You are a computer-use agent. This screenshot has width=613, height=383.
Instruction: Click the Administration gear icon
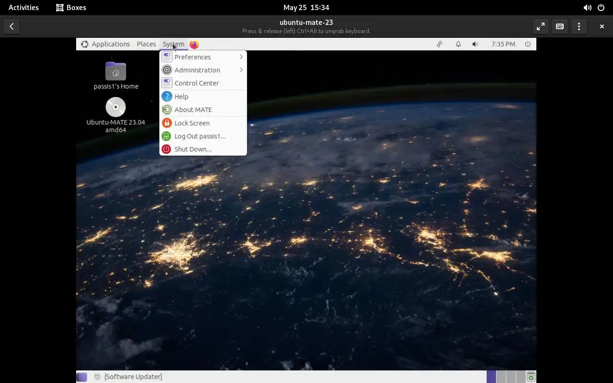click(x=166, y=70)
